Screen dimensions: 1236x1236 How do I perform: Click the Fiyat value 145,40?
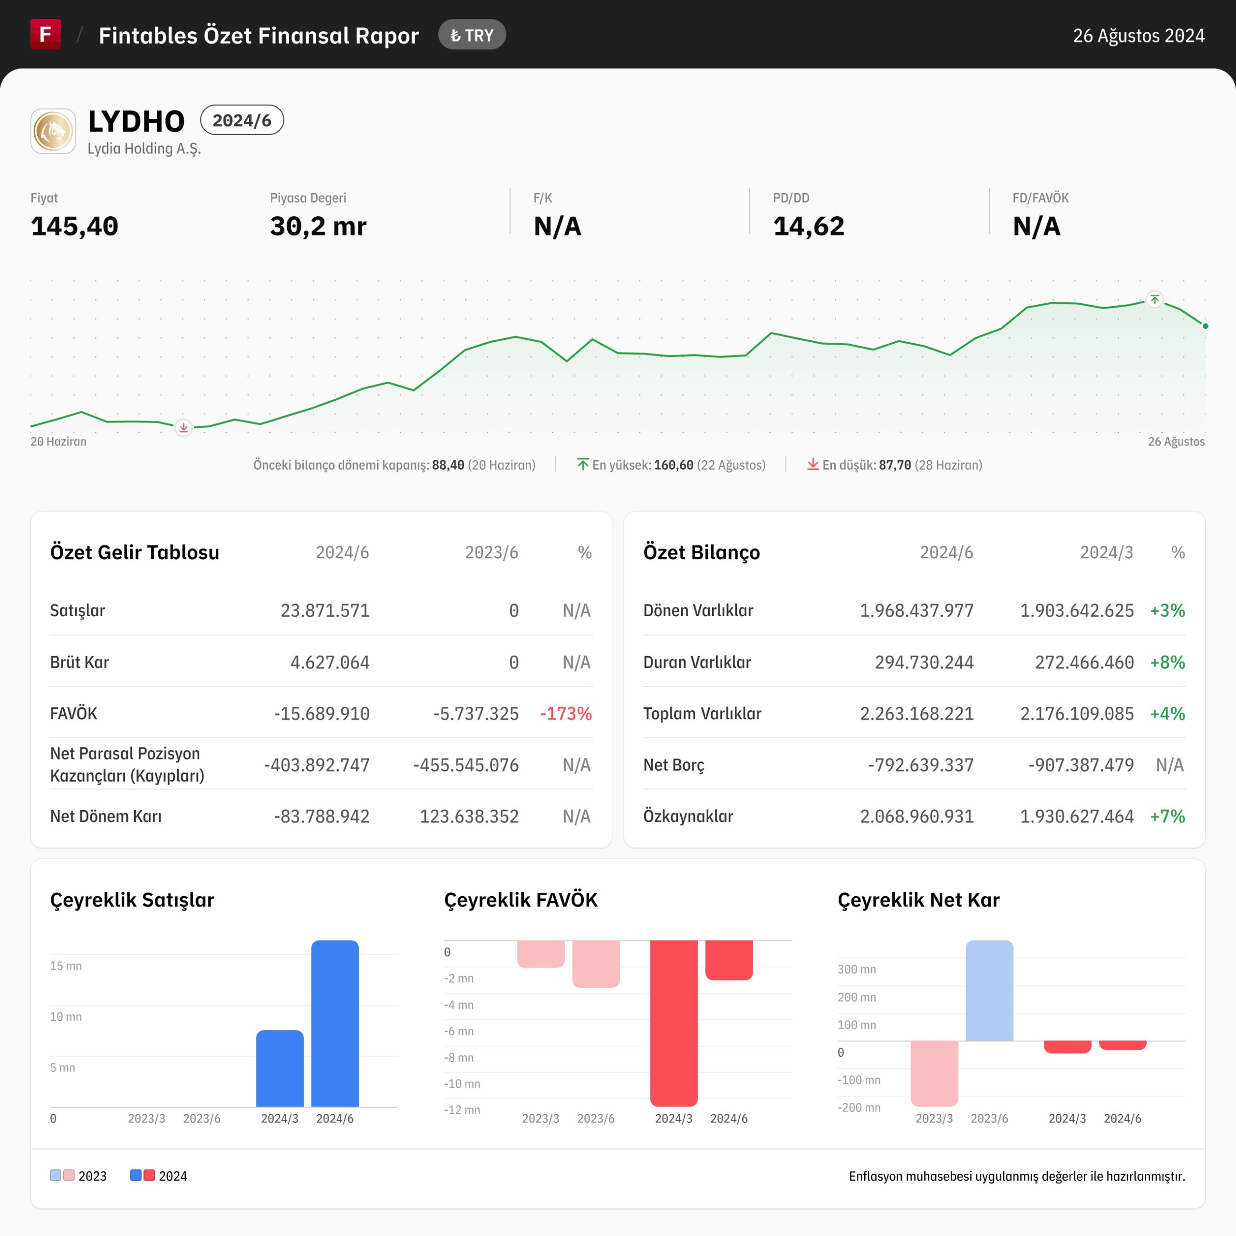click(75, 226)
